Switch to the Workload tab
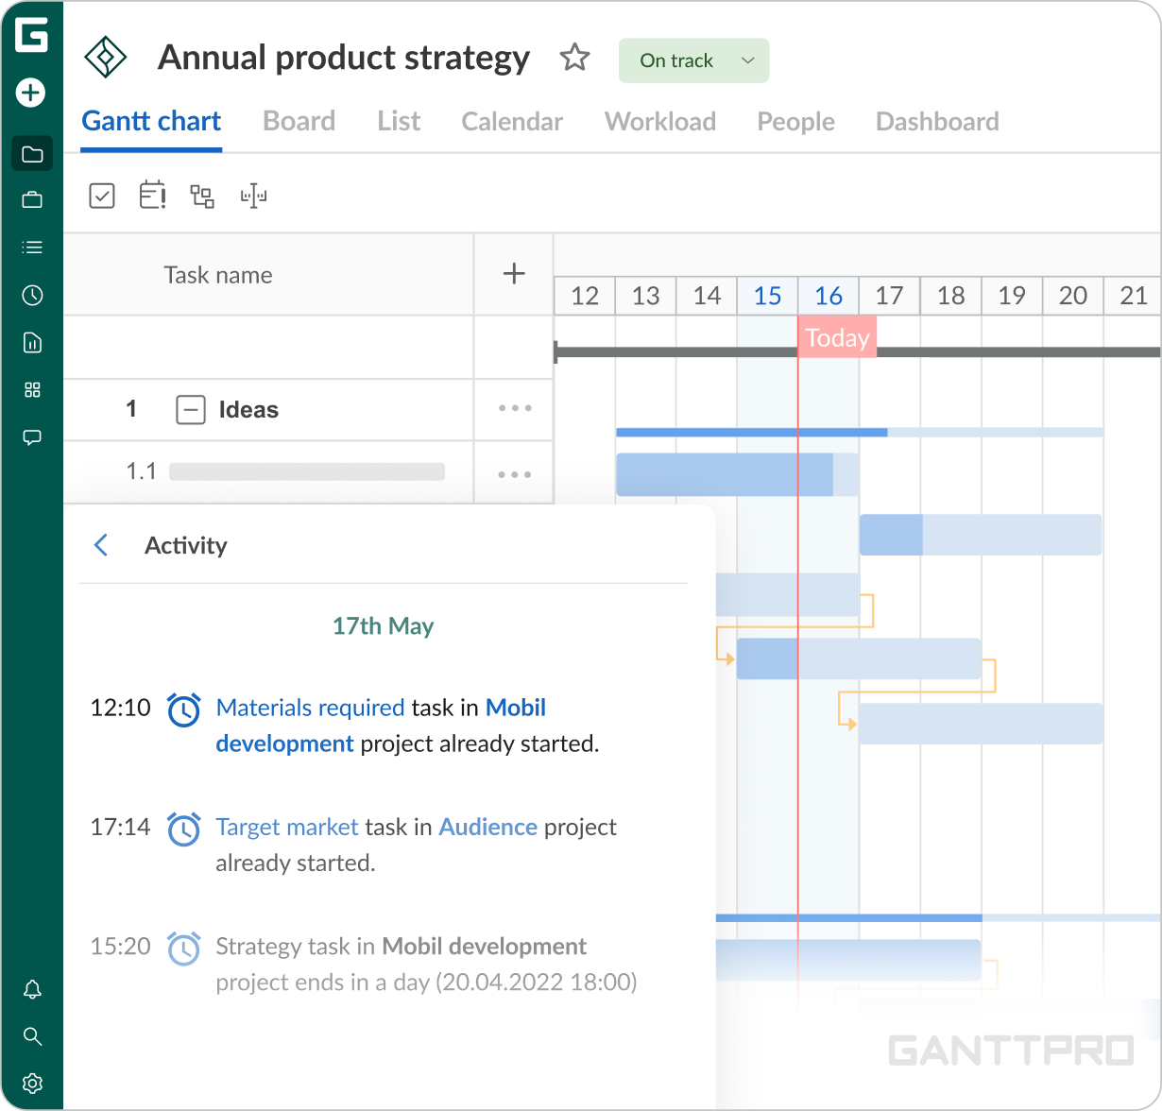The width and height of the screenshot is (1162, 1111). coord(659,122)
